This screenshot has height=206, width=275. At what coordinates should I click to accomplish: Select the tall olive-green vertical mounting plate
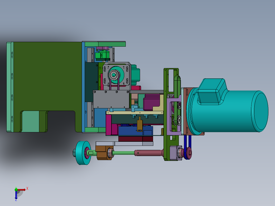166,114
